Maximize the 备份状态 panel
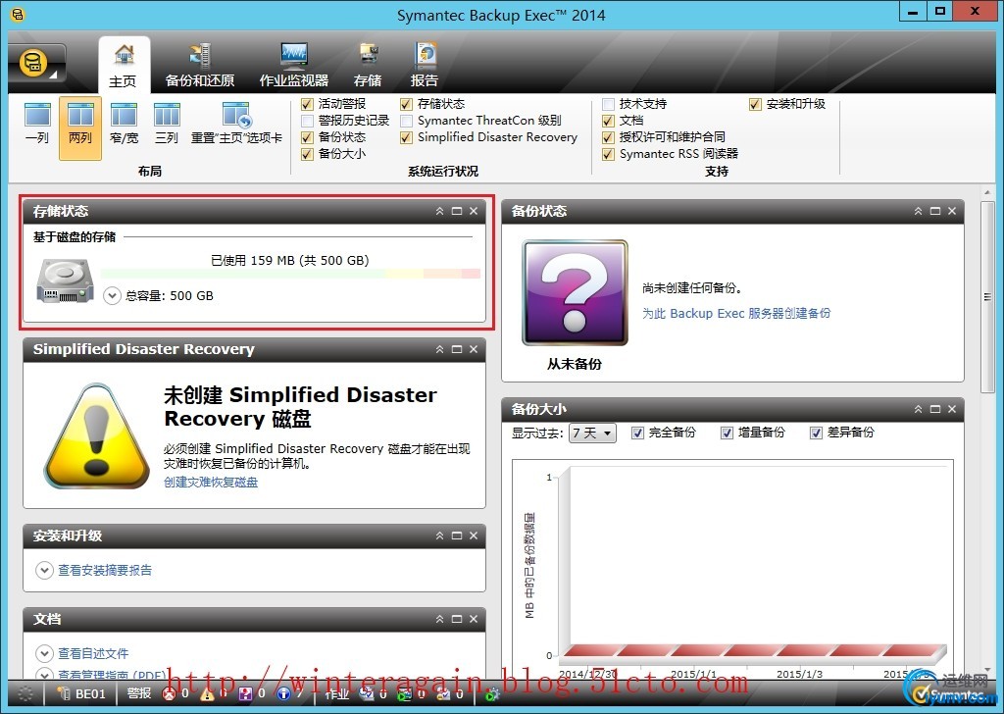Image resolution: width=1004 pixels, height=714 pixels. [x=934, y=211]
